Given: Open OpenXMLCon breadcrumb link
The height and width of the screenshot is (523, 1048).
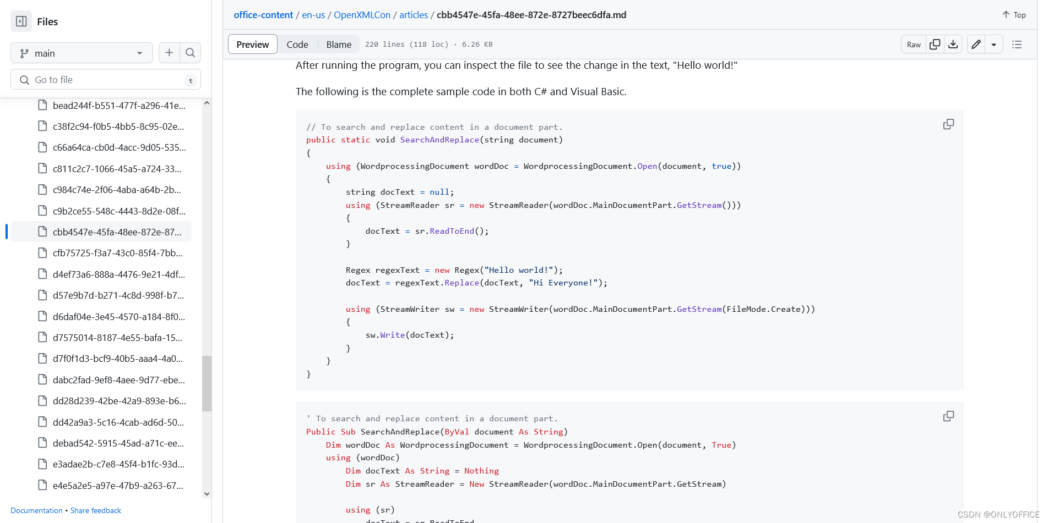Looking at the screenshot, I should point(362,15).
